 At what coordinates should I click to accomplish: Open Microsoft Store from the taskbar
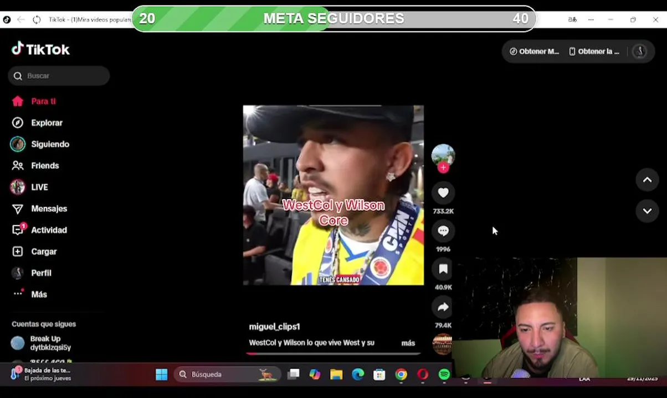[x=379, y=374]
